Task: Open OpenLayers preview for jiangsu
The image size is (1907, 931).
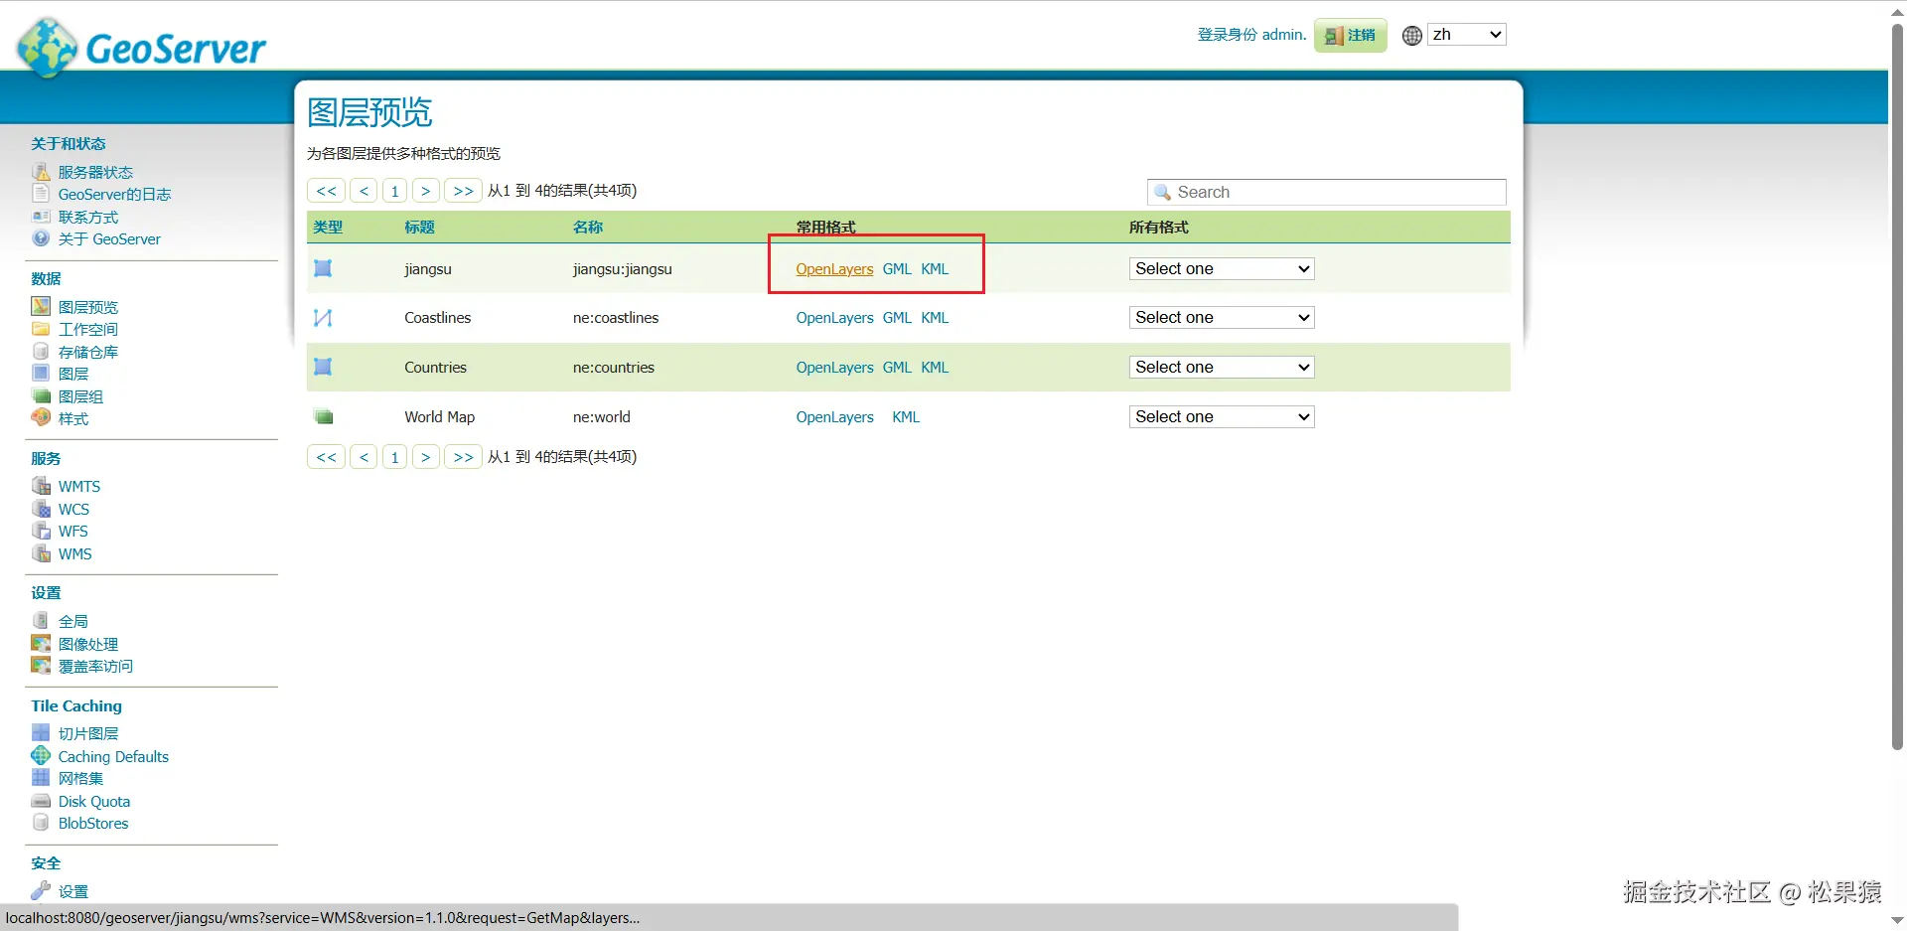Action: [x=834, y=268]
